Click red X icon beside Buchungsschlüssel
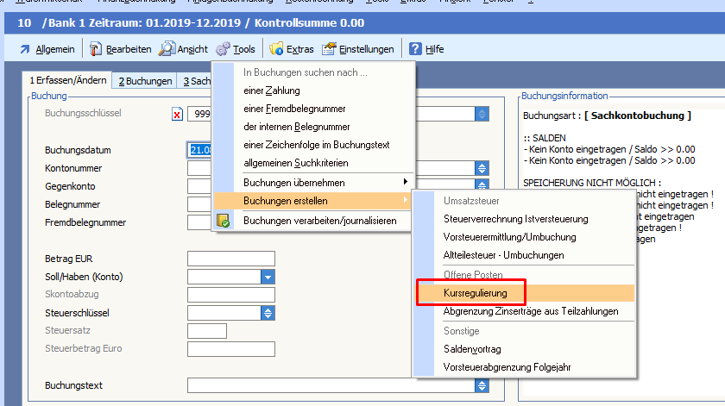725x406 pixels. (x=178, y=114)
